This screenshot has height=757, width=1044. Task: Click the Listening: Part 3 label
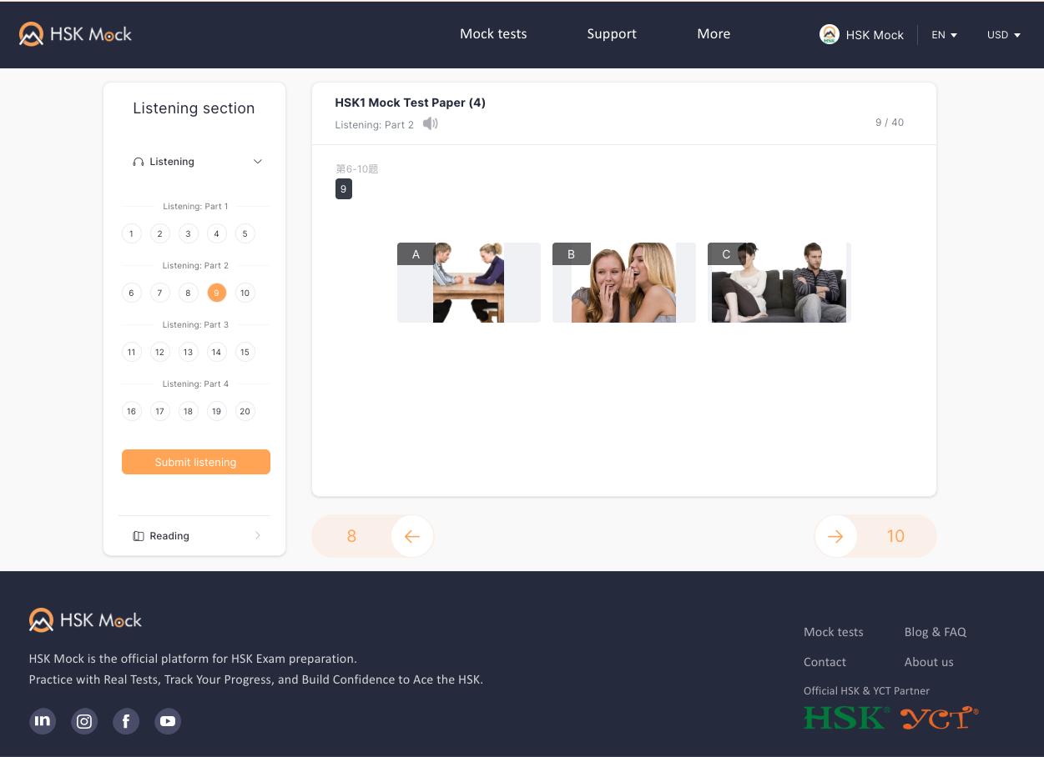pos(195,325)
